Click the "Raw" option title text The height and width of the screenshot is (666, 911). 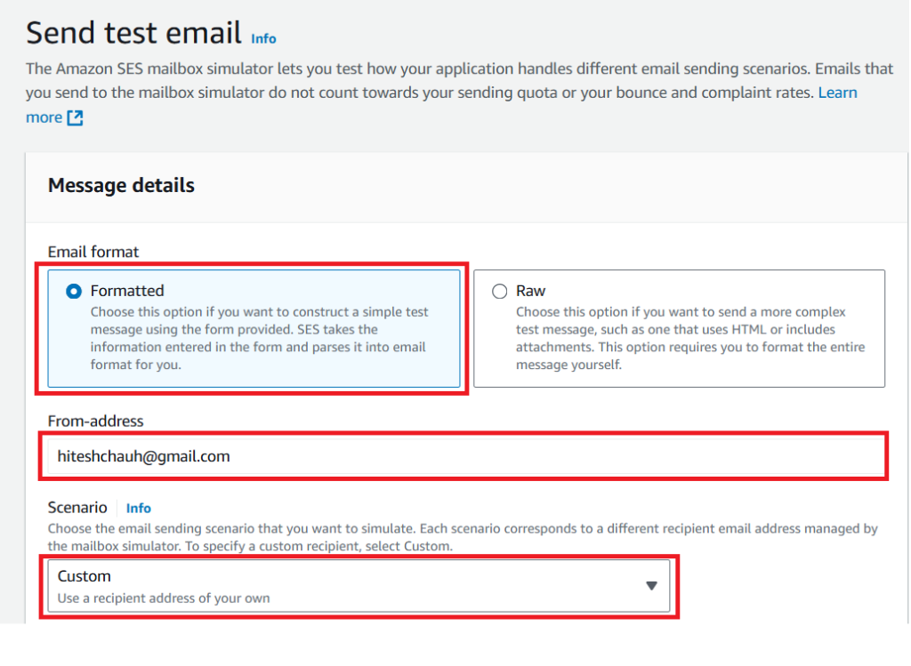click(531, 291)
